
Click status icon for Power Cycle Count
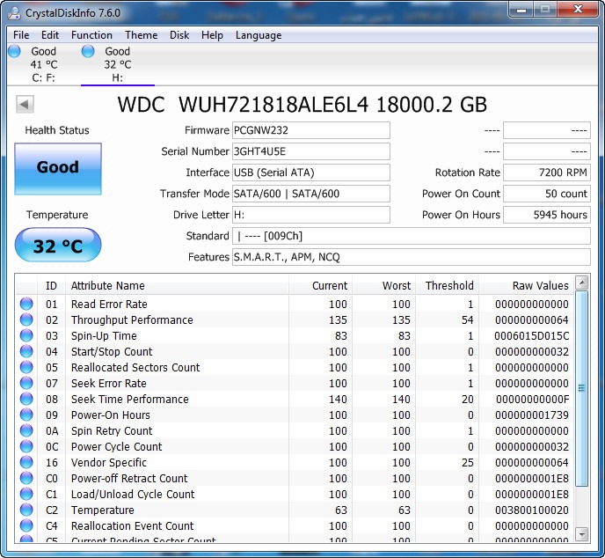click(x=26, y=446)
